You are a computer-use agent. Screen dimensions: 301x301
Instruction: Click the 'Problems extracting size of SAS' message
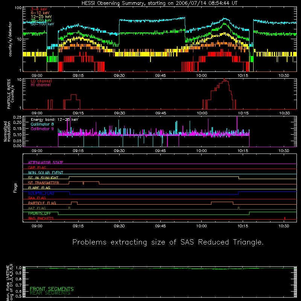pos(168,242)
